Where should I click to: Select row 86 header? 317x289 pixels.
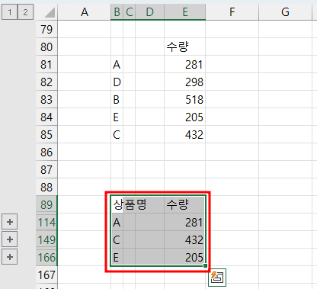pos(46,152)
